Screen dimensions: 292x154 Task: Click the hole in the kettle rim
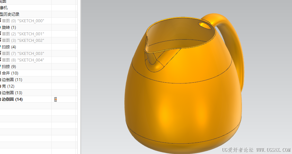pos(205,26)
